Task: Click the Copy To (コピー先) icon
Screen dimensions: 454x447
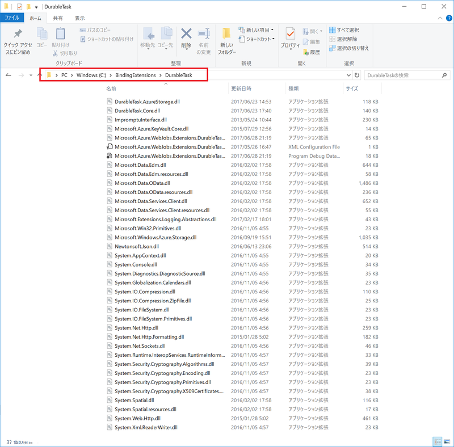Action: point(166,33)
